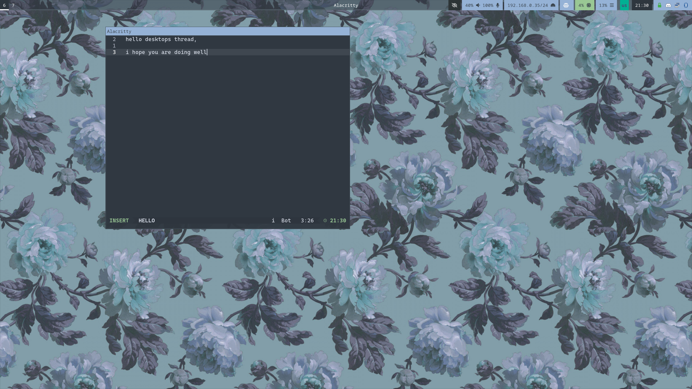Click the memory usage bars icon
This screenshot has width=692, height=389.
point(612,5)
